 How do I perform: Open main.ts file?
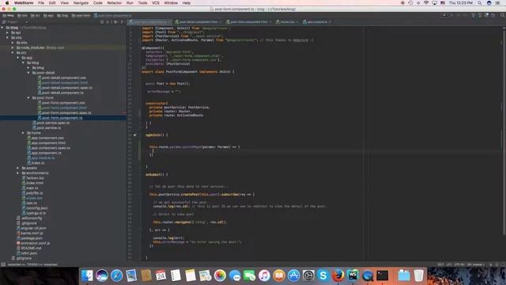pyautogui.click(x=30, y=188)
